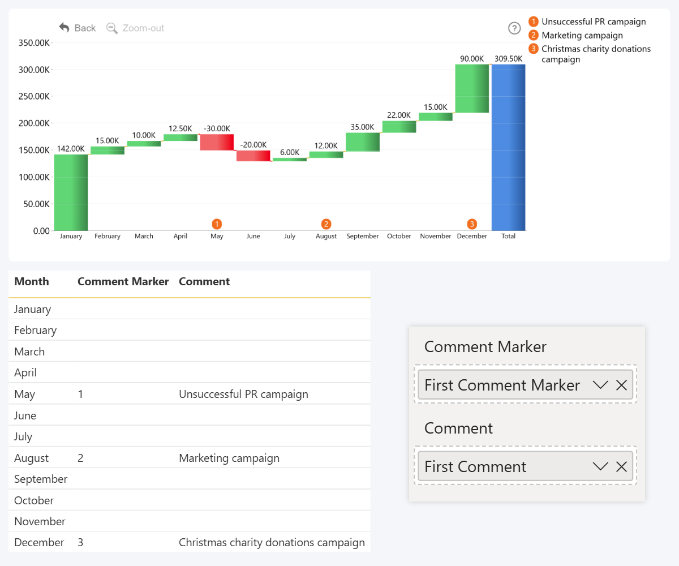Open the help question mark icon
Viewport: 679px width, 566px height.
[x=514, y=28]
